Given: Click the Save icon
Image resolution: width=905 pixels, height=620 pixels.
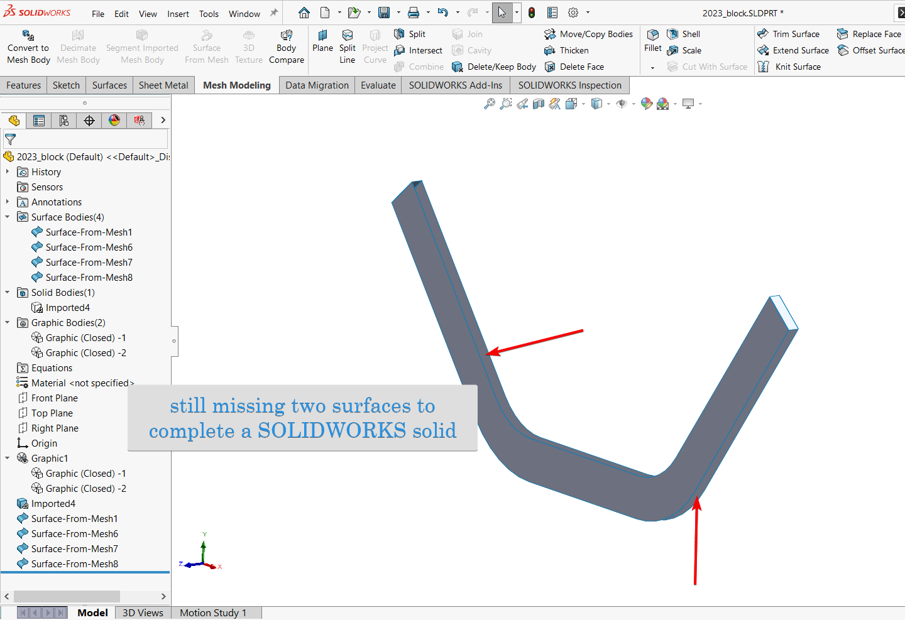Looking at the screenshot, I should pos(384,13).
